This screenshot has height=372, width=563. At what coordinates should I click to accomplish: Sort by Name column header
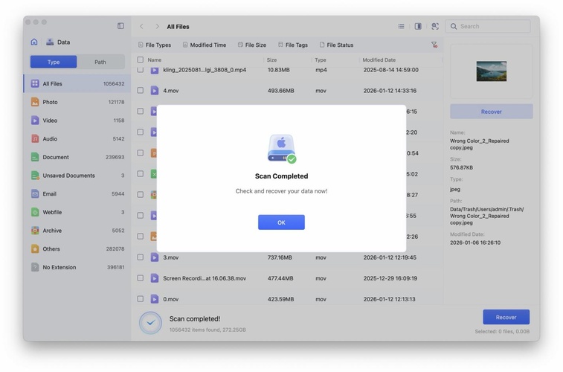point(155,60)
